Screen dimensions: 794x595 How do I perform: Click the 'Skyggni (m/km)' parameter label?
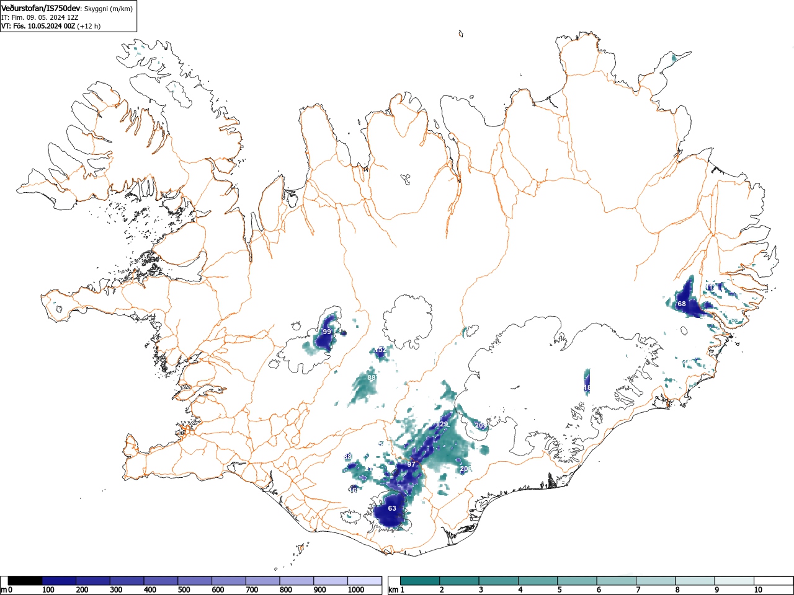[x=108, y=9]
